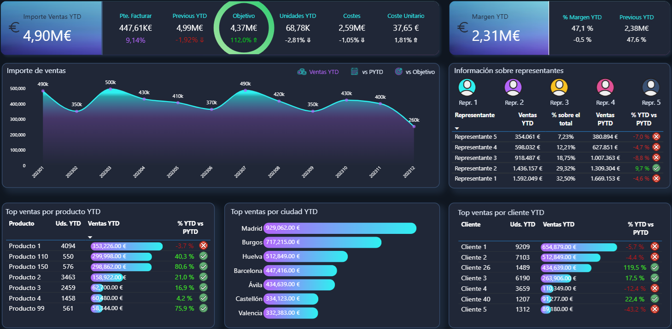Click the Objetivo circular KPI gauge

coord(244,28)
